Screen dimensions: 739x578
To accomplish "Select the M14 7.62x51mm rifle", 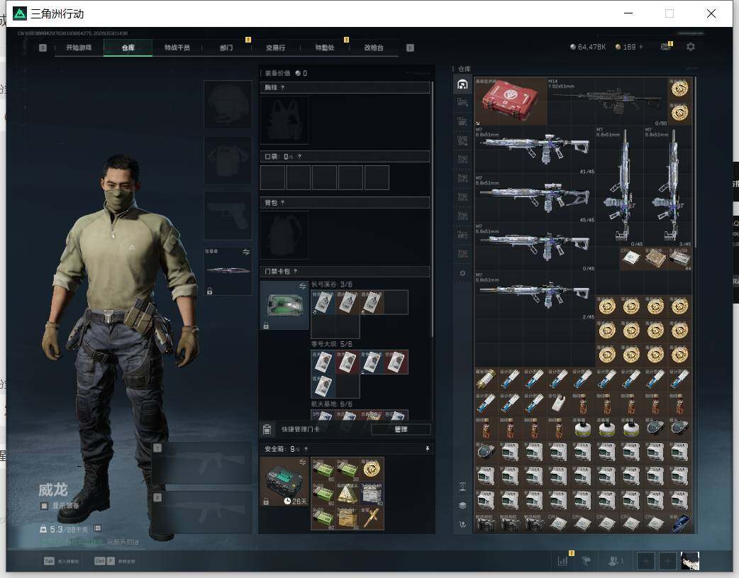I will [x=608, y=101].
